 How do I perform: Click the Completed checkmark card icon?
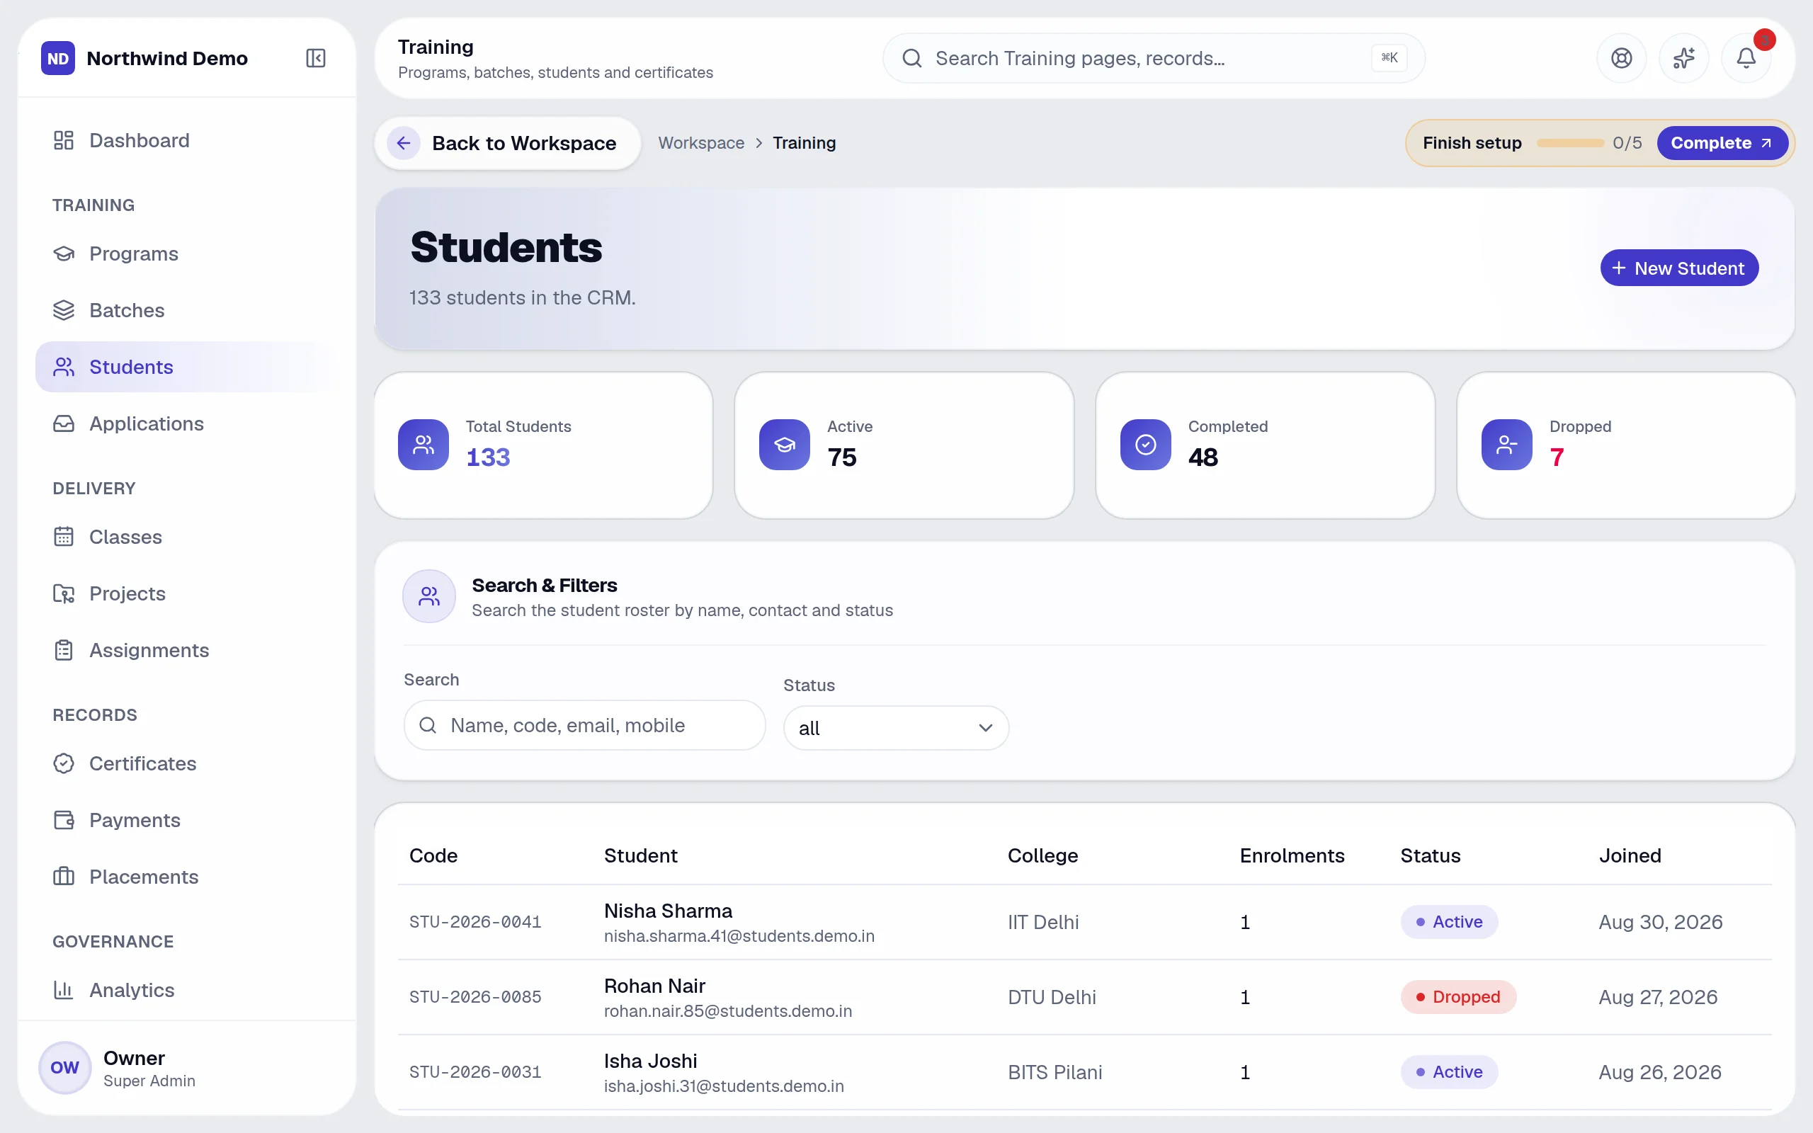[x=1145, y=445]
